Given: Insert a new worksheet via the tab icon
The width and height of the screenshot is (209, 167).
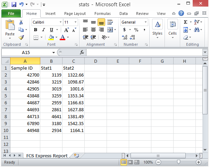Looking at the screenshot, I should [x=76, y=156].
